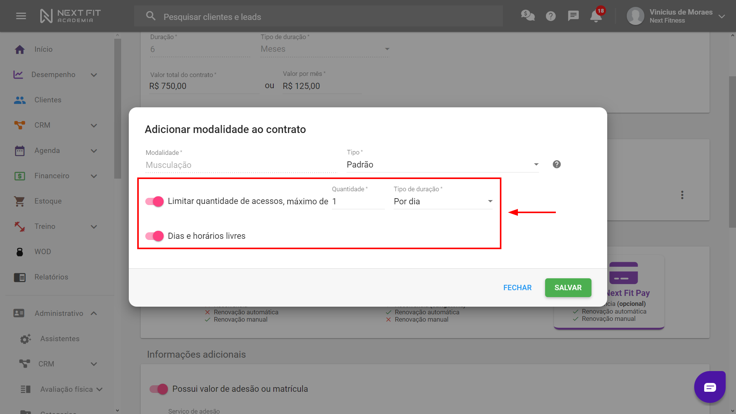Open the Relatórios menu item
Image resolution: width=736 pixels, height=414 pixels.
(51, 277)
